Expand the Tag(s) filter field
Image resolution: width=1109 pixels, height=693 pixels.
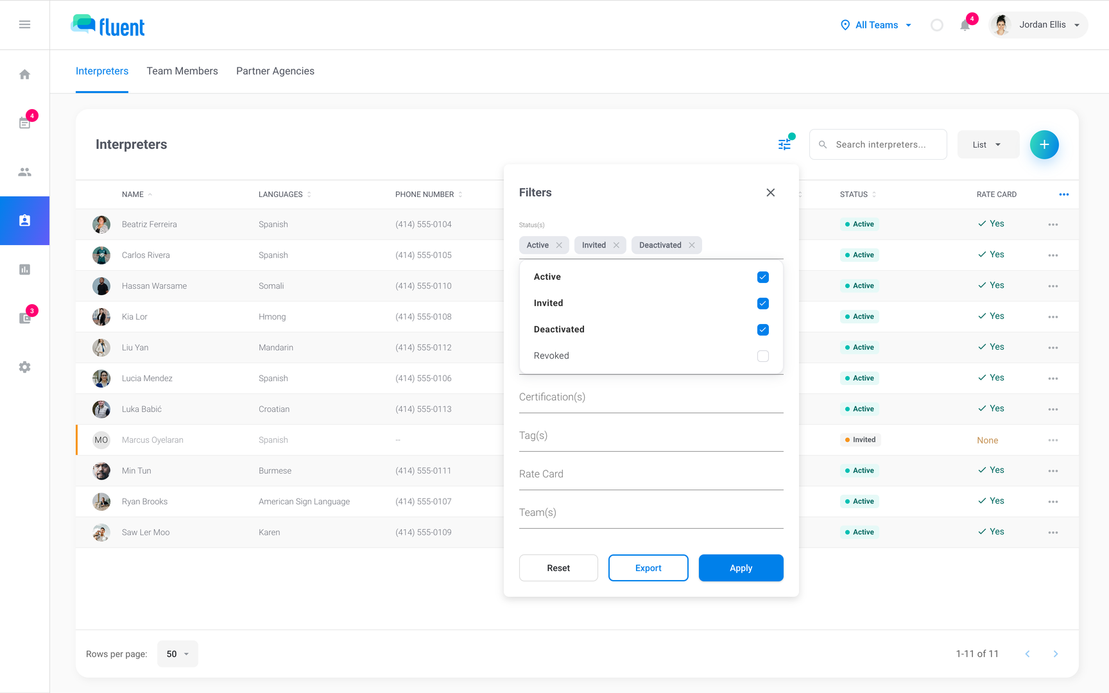651,436
